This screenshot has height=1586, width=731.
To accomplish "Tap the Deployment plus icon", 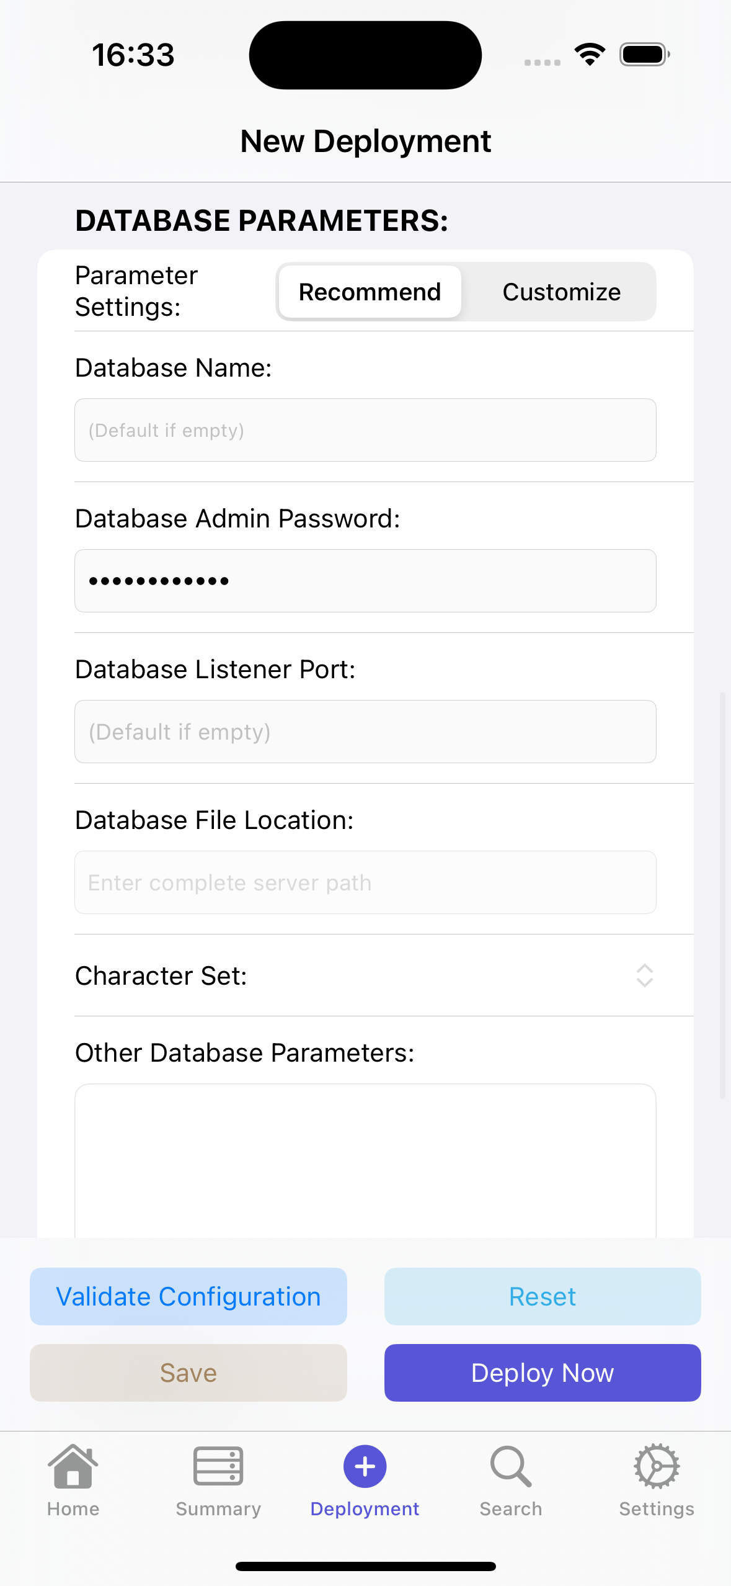I will (365, 1466).
